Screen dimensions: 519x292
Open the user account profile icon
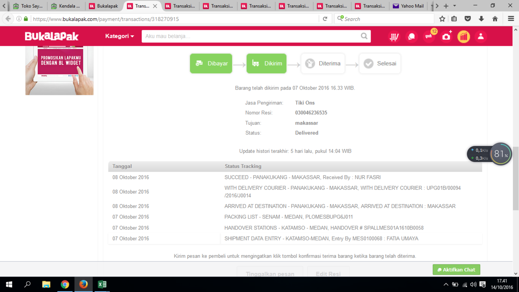point(481,36)
